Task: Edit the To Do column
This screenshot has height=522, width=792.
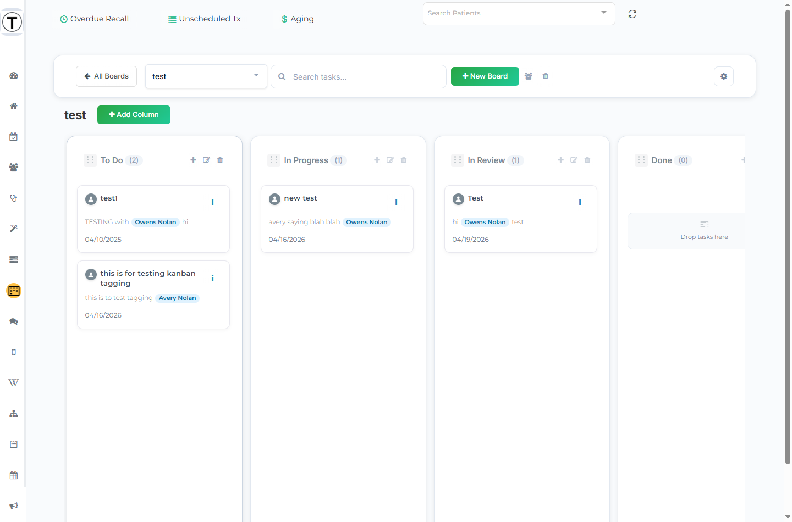Action: pyautogui.click(x=207, y=160)
